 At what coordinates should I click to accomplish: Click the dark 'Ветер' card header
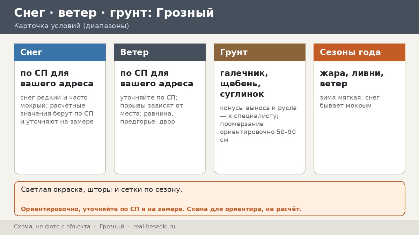(x=160, y=52)
